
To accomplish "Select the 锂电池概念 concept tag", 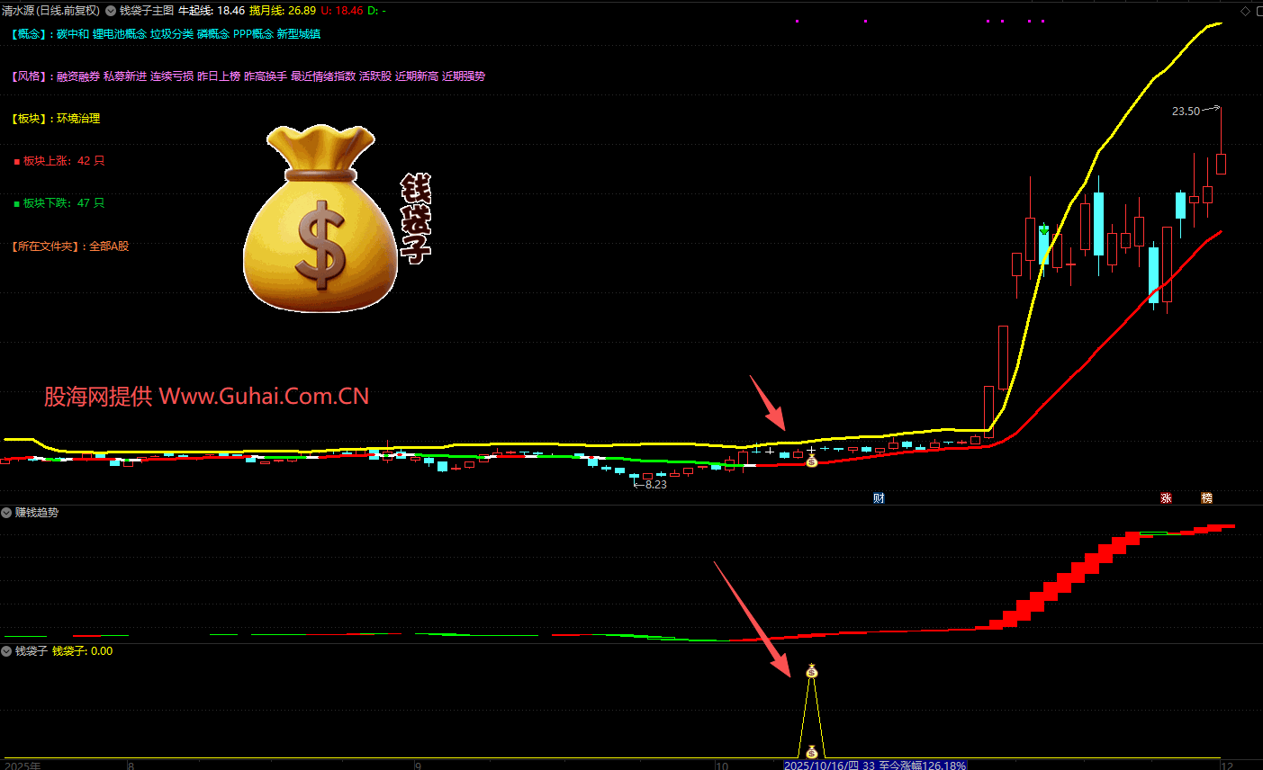I will point(119,34).
